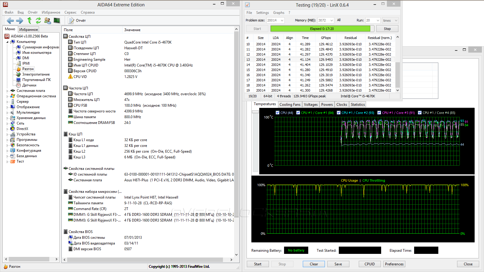Click the horizontal scrollbar under the Поле list
The image size is (484, 272).
click(145, 260)
